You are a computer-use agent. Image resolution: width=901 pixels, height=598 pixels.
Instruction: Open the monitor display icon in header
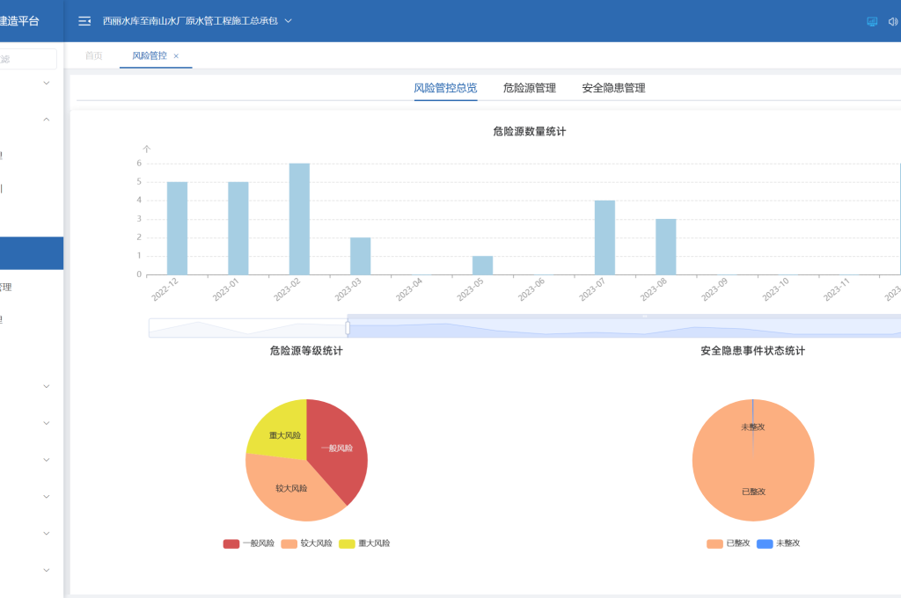coord(872,21)
